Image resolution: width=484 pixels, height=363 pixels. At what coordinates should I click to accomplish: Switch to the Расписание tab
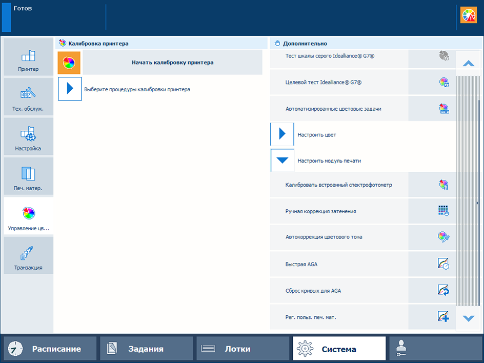50,349
